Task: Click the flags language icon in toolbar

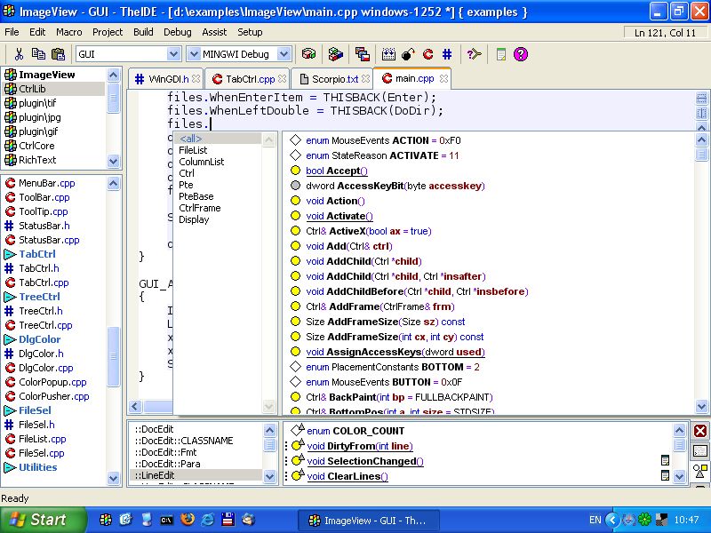Action: (x=362, y=54)
